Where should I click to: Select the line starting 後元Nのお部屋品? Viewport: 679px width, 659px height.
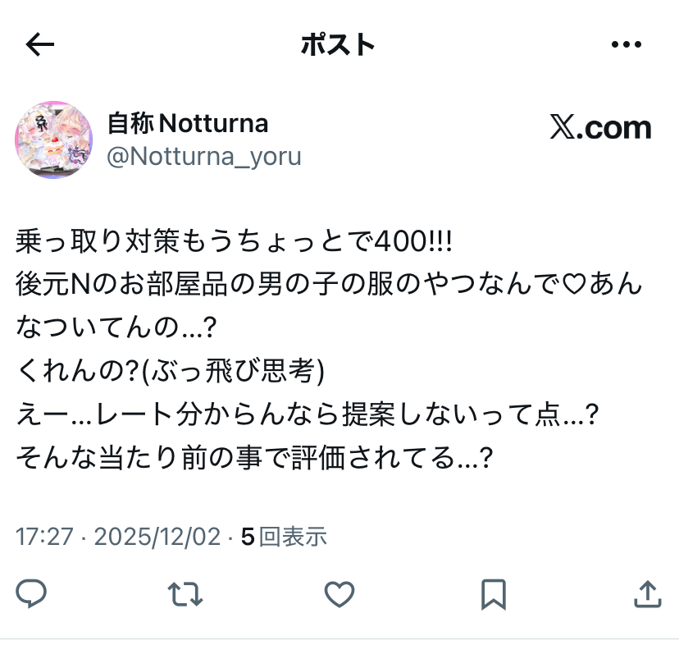coord(329,284)
